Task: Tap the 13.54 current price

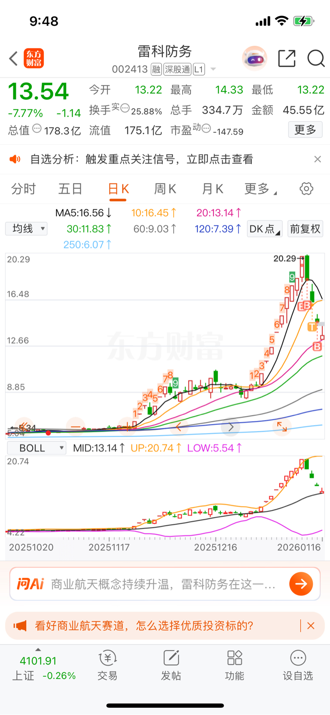Action: pos(38,91)
